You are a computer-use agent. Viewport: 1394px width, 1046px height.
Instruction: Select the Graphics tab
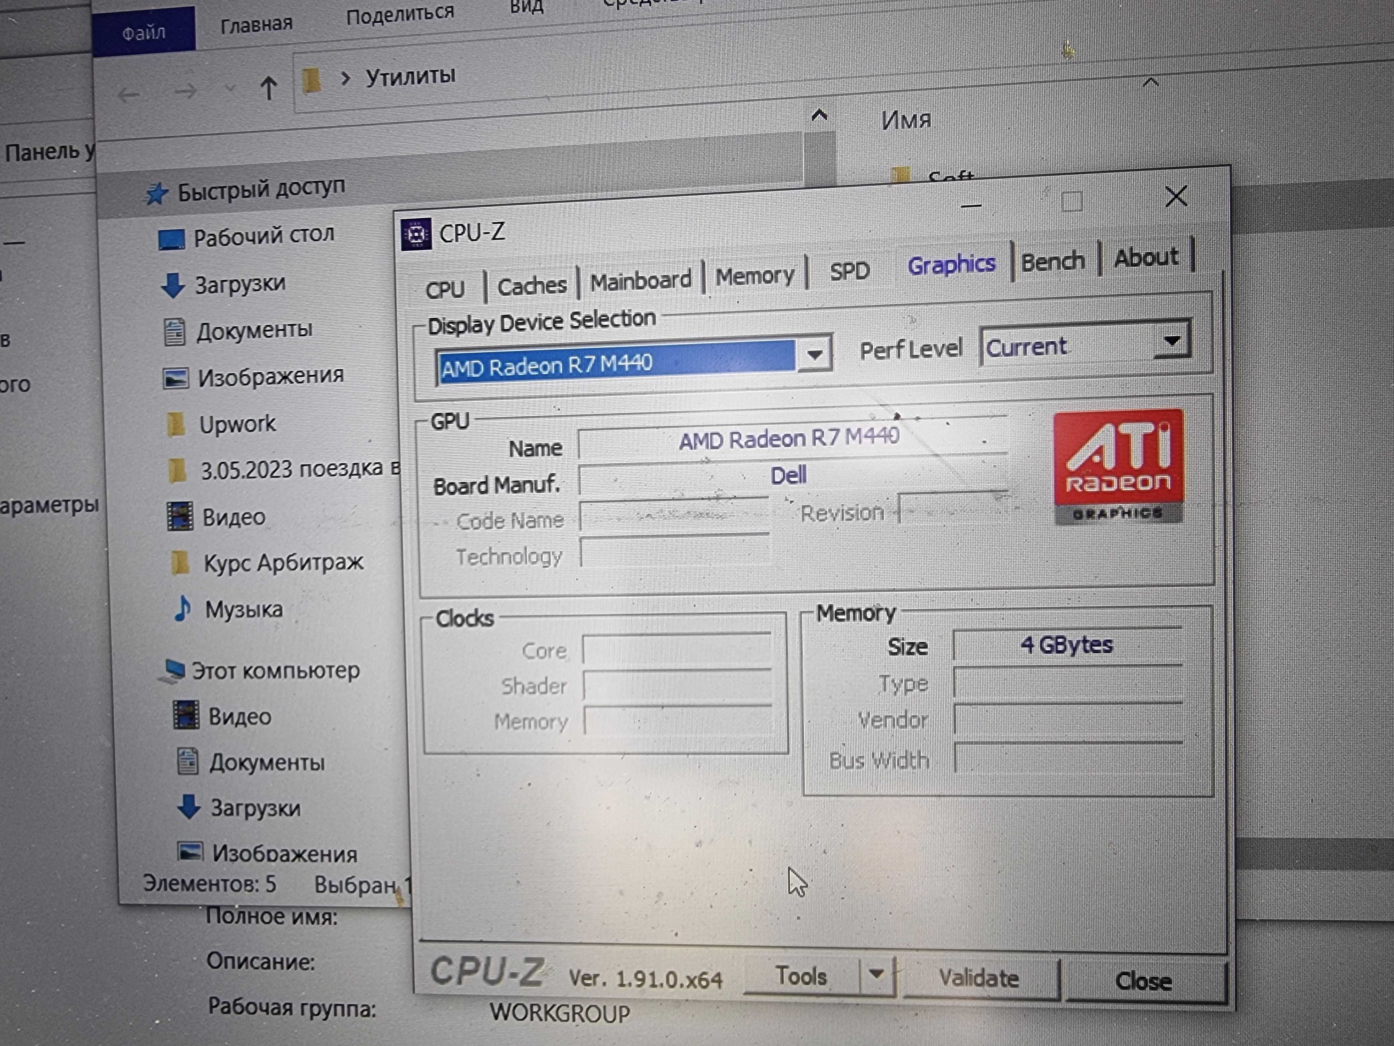pyautogui.click(x=952, y=264)
